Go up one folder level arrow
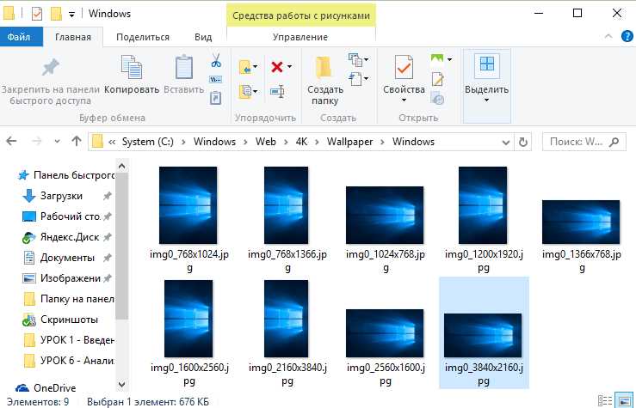The height and width of the screenshot is (408, 636). click(x=77, y=141)
